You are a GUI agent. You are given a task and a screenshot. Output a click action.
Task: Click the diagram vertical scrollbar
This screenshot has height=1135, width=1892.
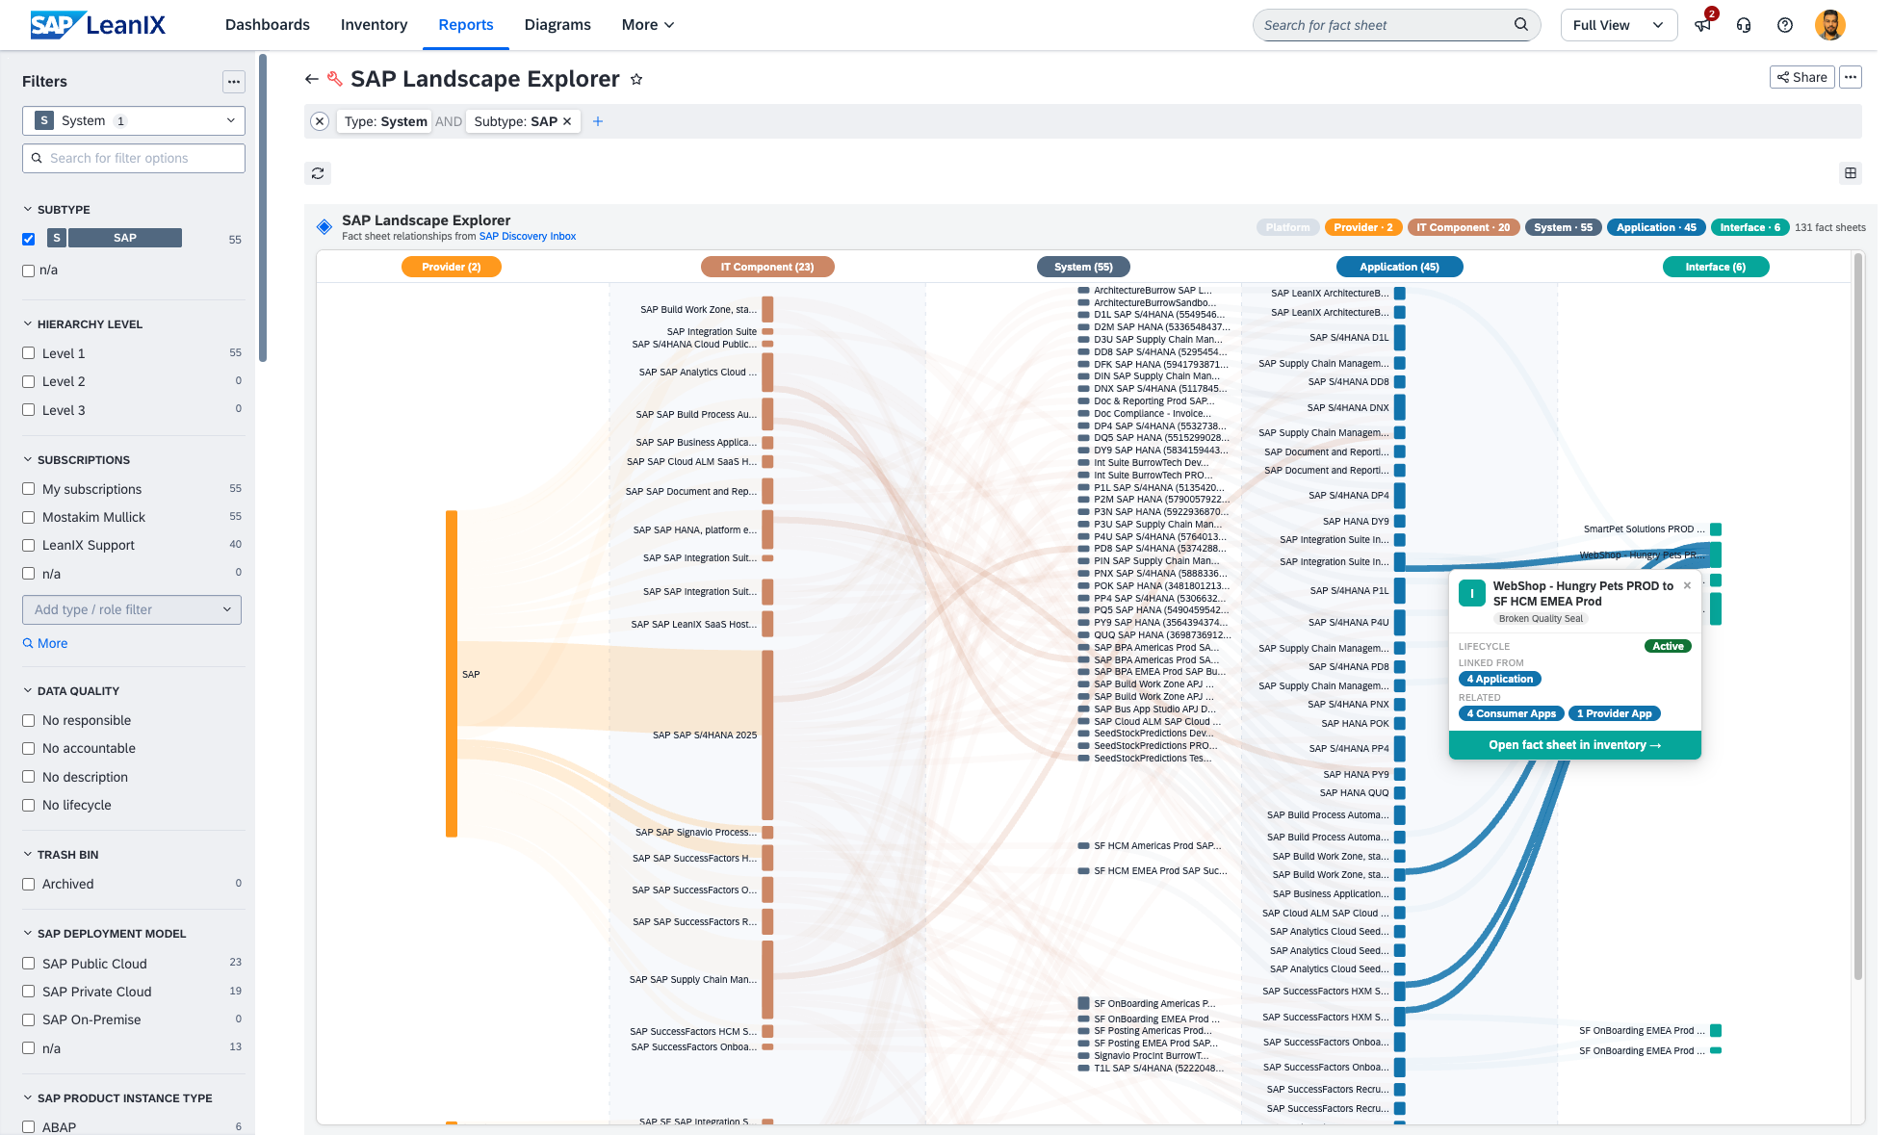click(1858, 616)
